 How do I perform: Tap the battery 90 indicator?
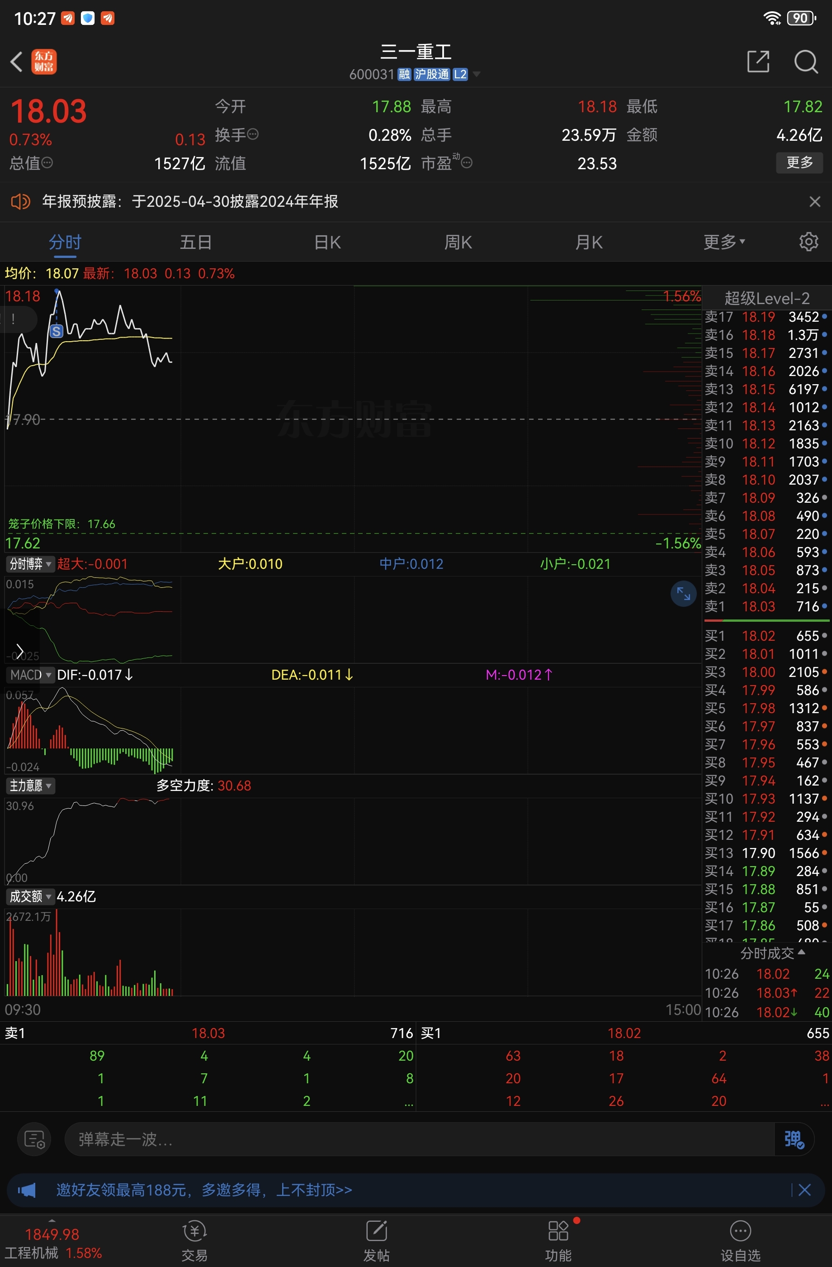point(801,18)
